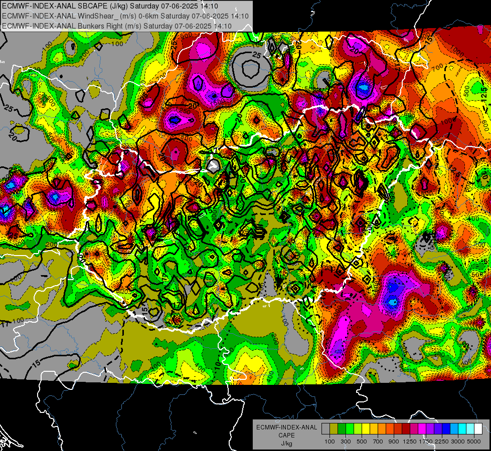Image resolution: width=491 pixels, height=451 pixels.
Task: Pick the purple swatch right of the 1750 tick
Action: pyautogui.click(x=430, y=429)
